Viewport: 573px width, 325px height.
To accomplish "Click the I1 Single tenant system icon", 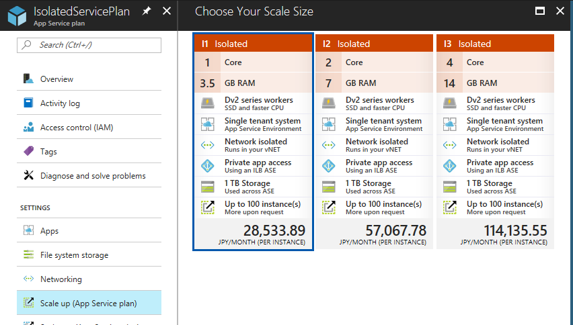I will [x=208, y=124].
